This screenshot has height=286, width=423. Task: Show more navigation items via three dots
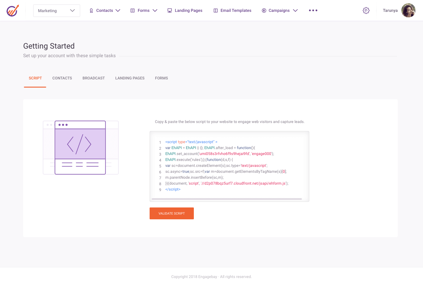pyautogui.click(x=313, y=10)
